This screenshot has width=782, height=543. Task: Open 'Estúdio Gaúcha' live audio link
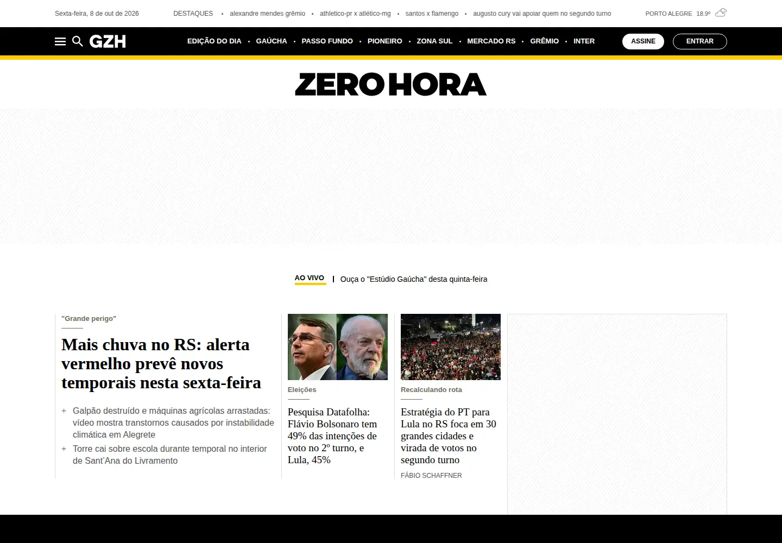(x=414, y=279)
